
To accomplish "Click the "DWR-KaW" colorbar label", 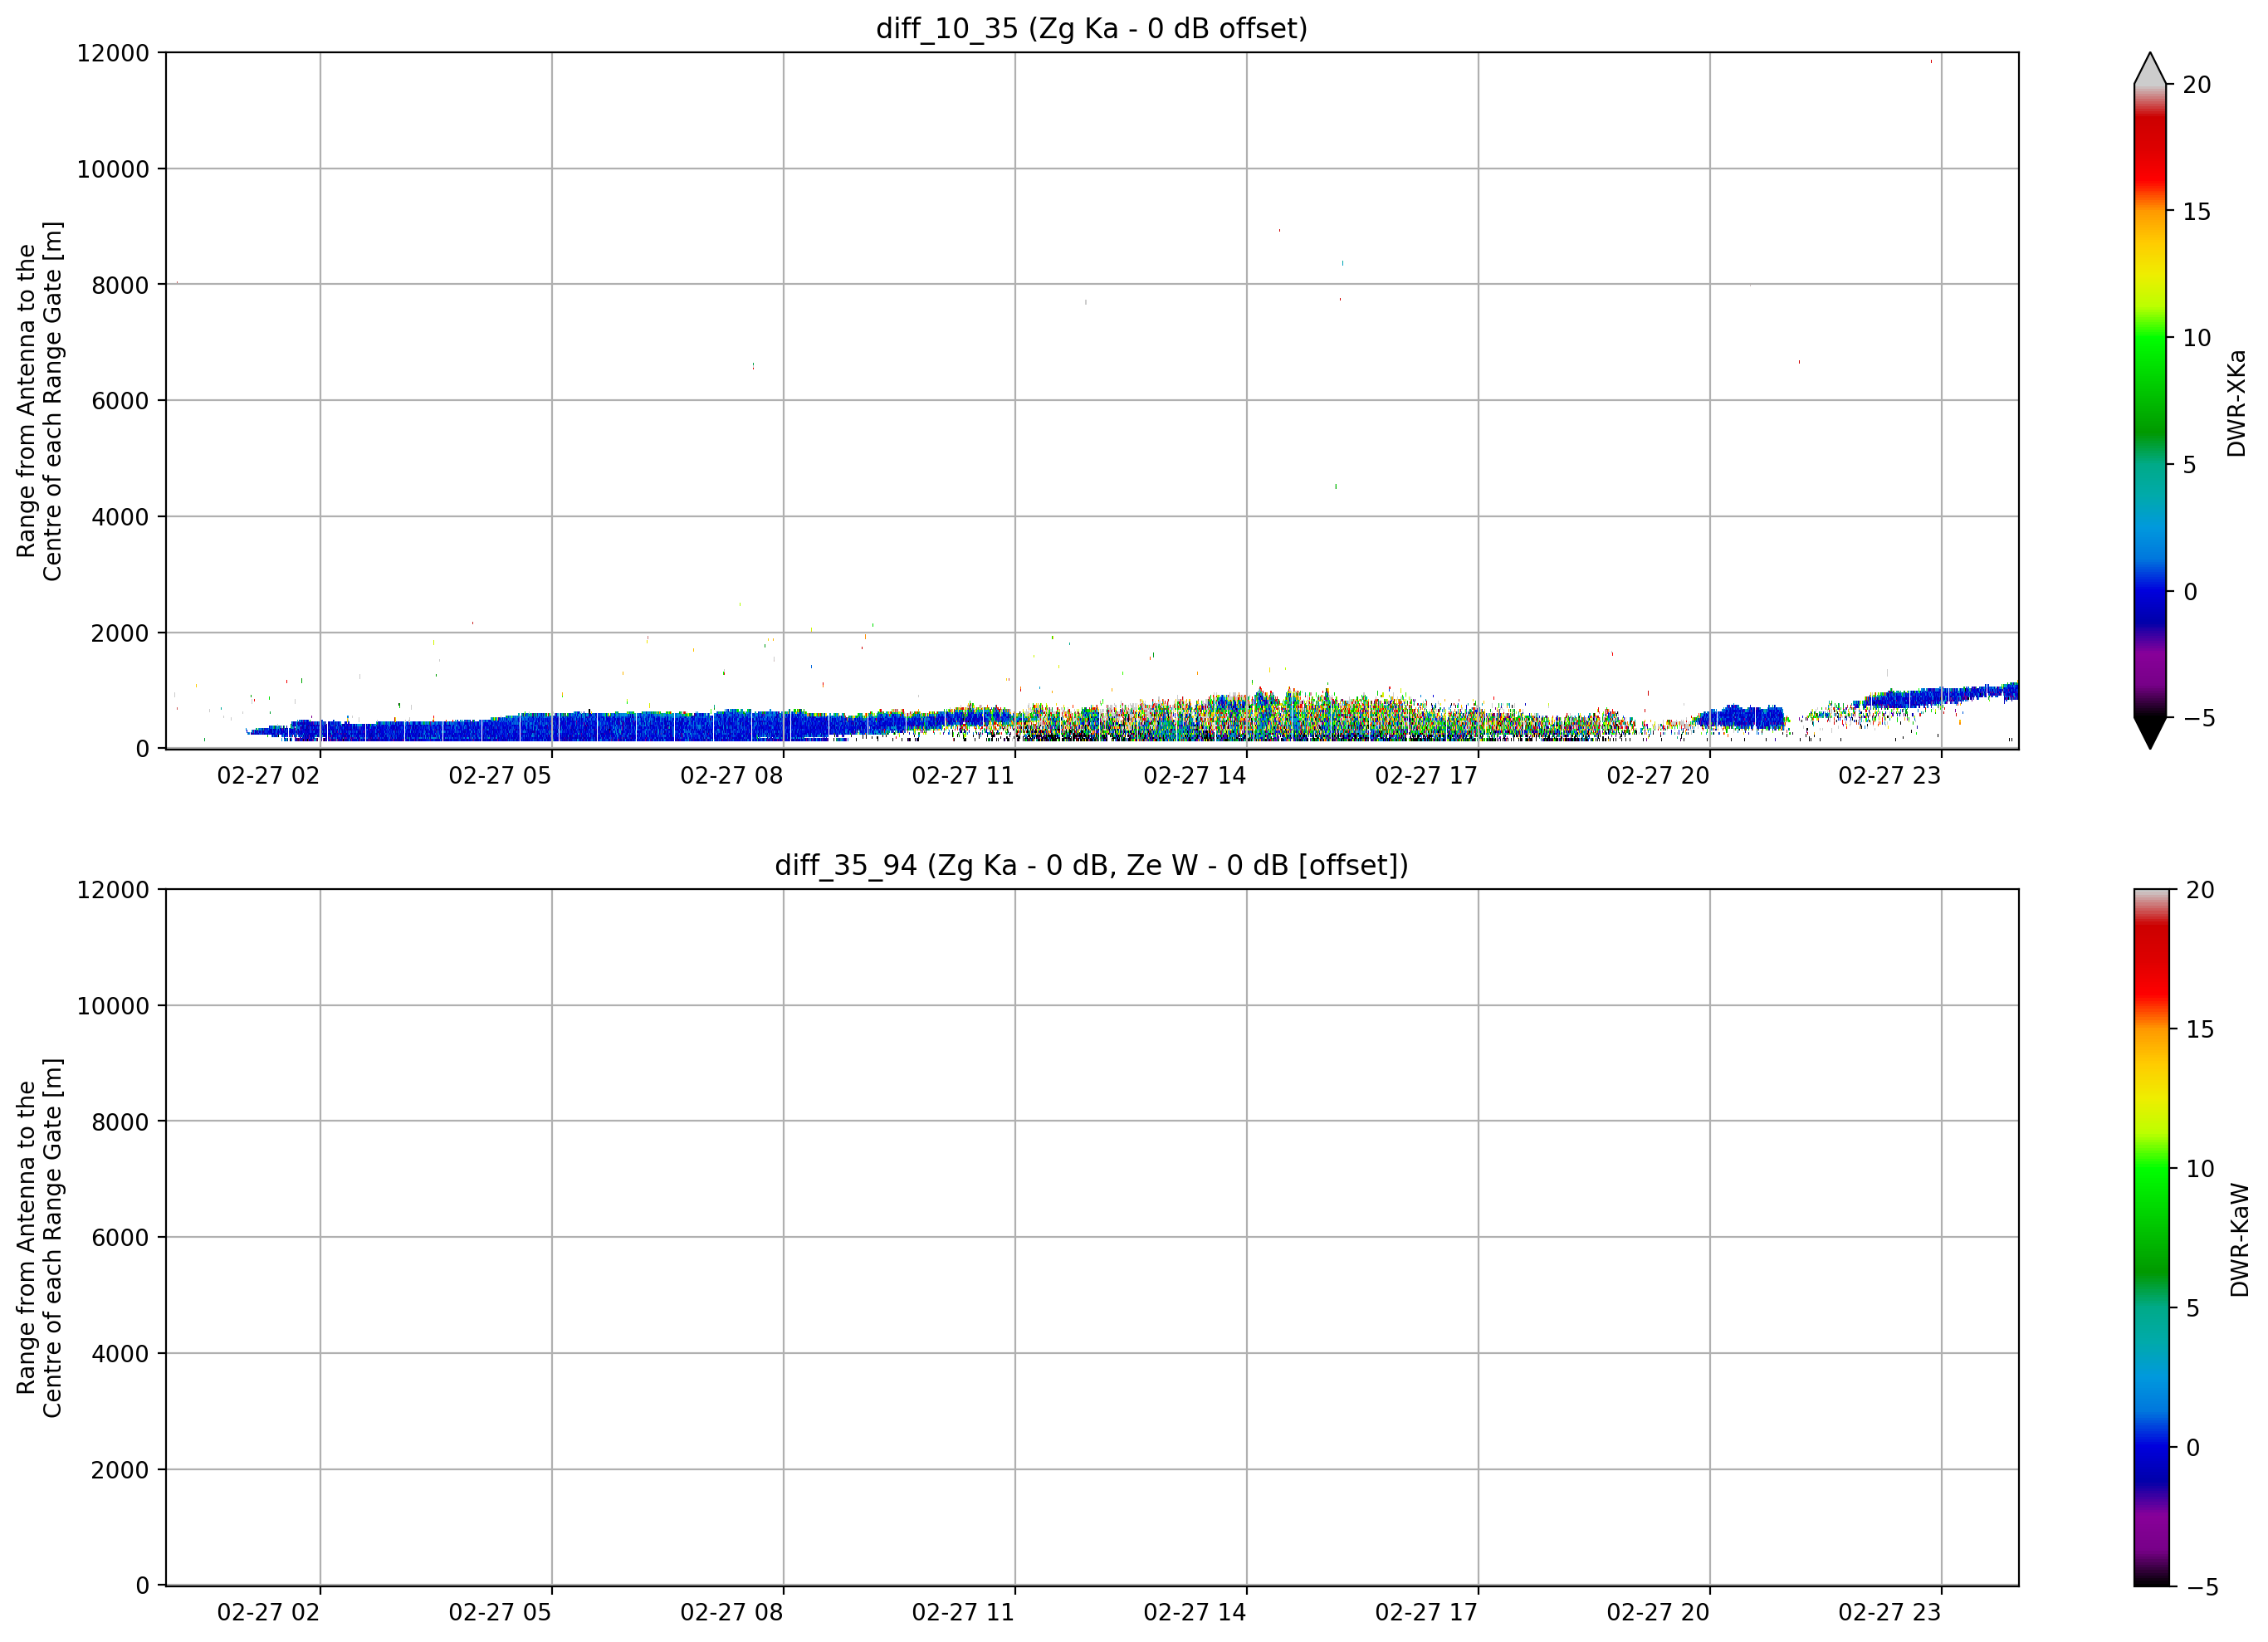I will coord(2240,1240).
